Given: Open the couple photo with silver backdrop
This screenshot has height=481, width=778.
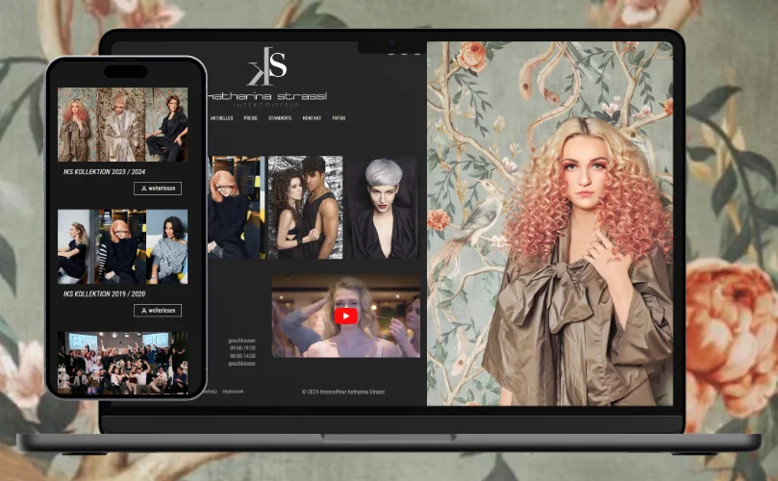Looking at the screenshot, I should (305, 208).
